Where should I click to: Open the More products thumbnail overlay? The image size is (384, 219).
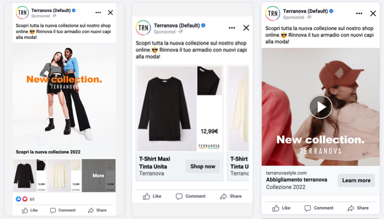(99, 175)
